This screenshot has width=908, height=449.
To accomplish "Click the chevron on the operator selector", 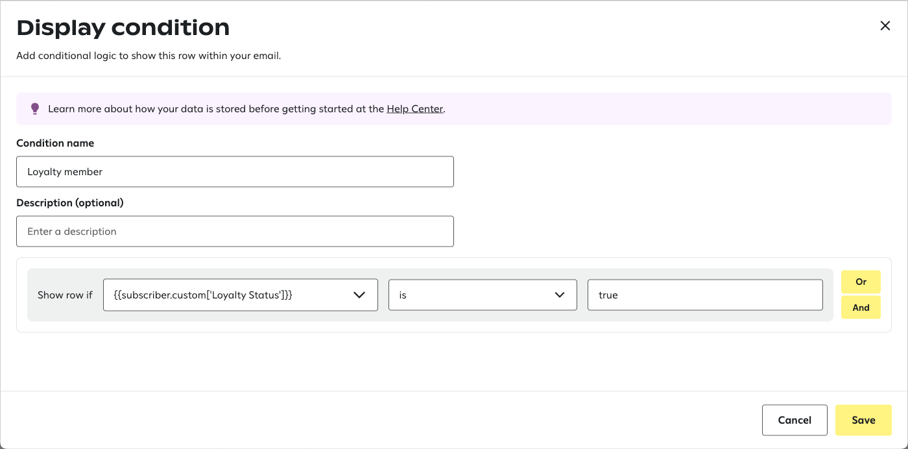I will [x=559, y=295].
